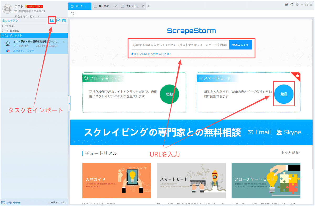This screenshot has height=206, width=315.
Task: Switch to the 実行中 tab
Action: point(105,6)
